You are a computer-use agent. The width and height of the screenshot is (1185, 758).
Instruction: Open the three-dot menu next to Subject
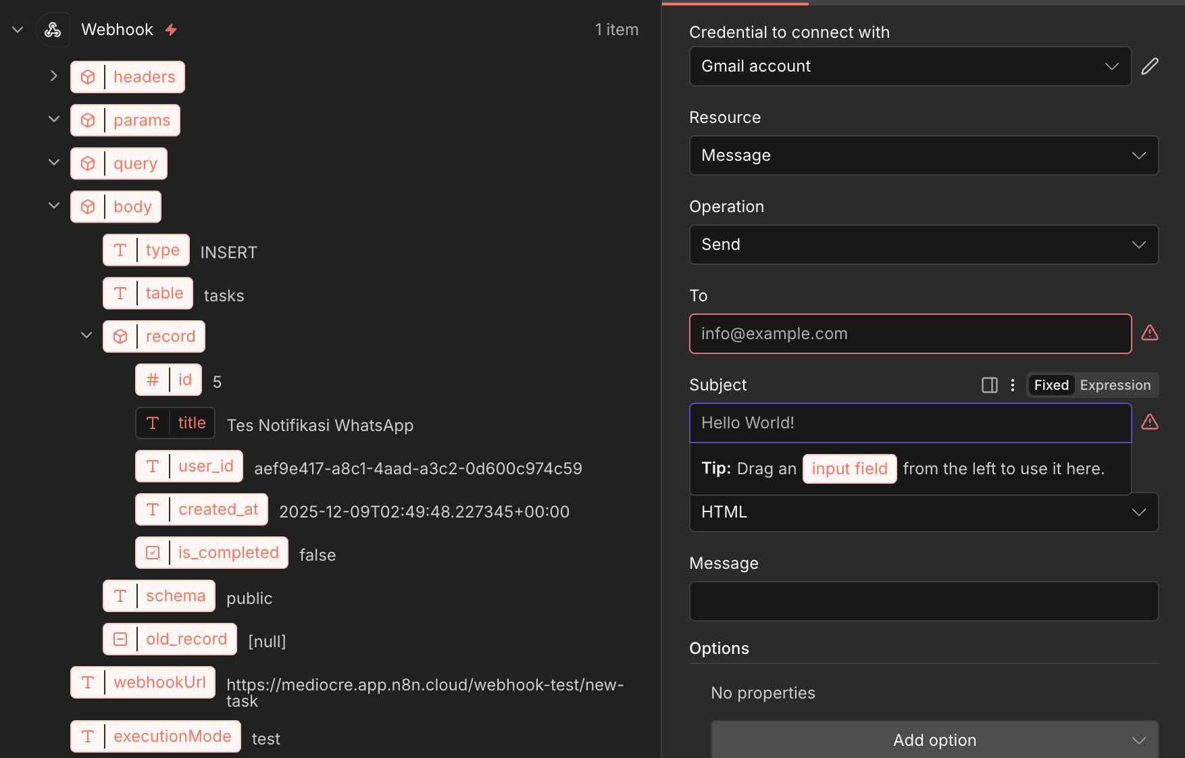(x=1012, y=385)
